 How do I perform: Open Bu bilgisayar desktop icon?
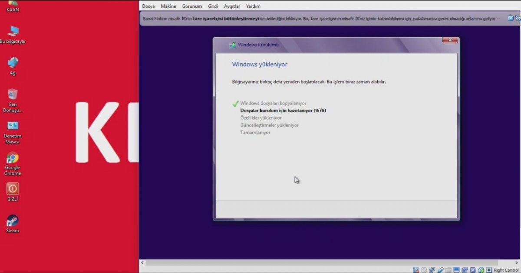pyautogui.click(x=13, y=35)
